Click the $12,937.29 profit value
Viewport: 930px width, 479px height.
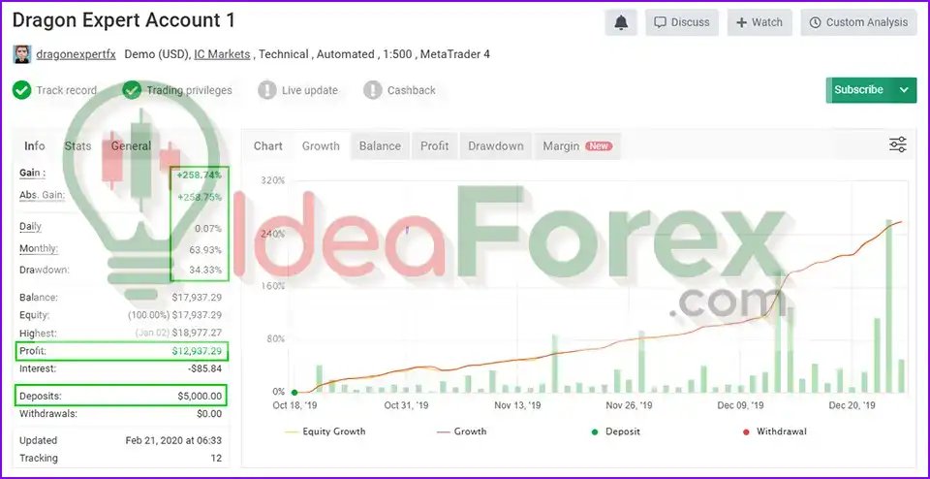click(198, 351)
